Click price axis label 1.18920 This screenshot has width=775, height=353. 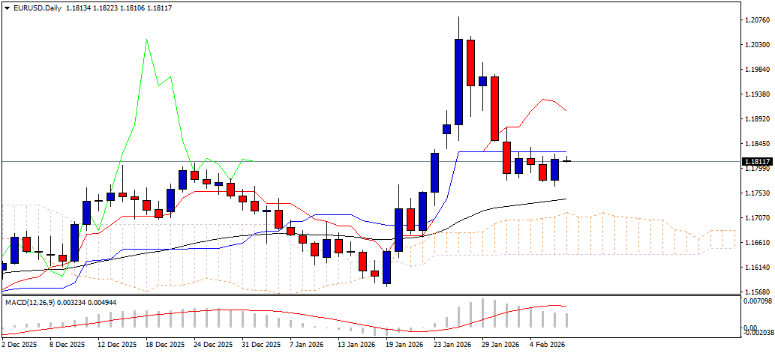pyautogui.click(x=757, y=119)
